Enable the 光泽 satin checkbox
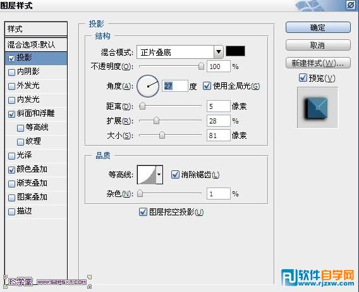 [11, 156]
